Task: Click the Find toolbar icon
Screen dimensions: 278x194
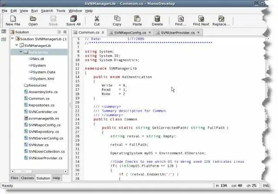Action: (181, 19)
